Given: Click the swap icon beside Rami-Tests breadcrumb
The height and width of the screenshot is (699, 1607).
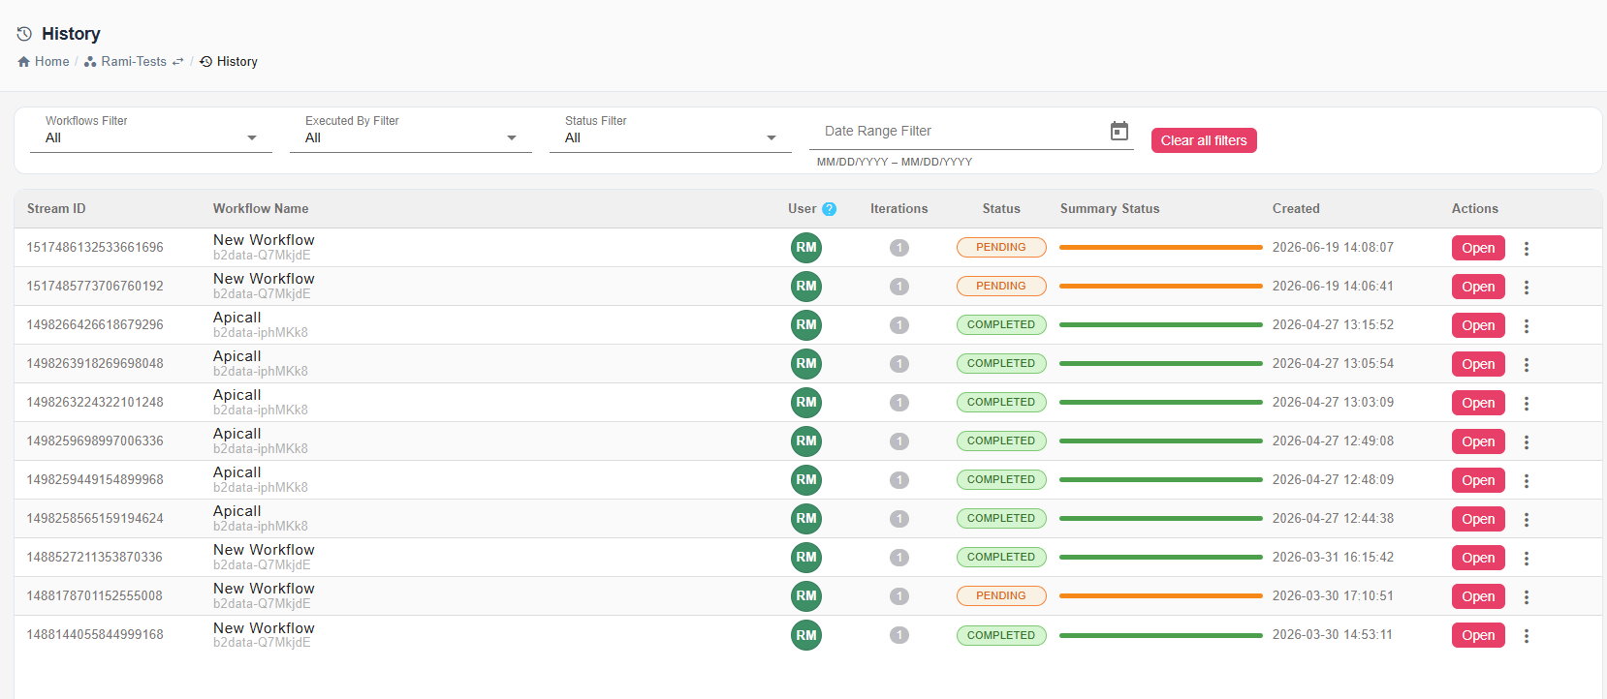Looking at the screenshot, I should coord(177,62).
